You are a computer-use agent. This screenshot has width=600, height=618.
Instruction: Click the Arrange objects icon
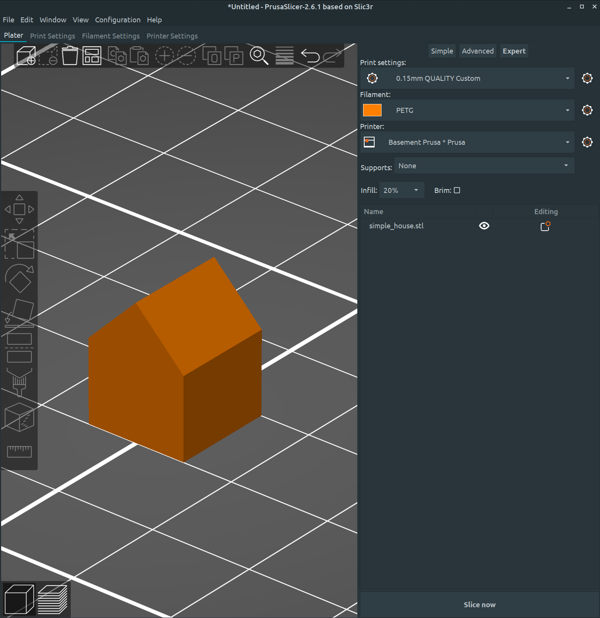[x=92, y=55]
